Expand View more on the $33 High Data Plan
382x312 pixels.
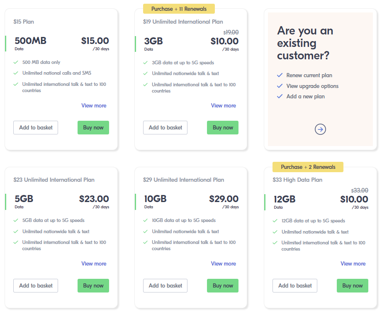(353, 263)
